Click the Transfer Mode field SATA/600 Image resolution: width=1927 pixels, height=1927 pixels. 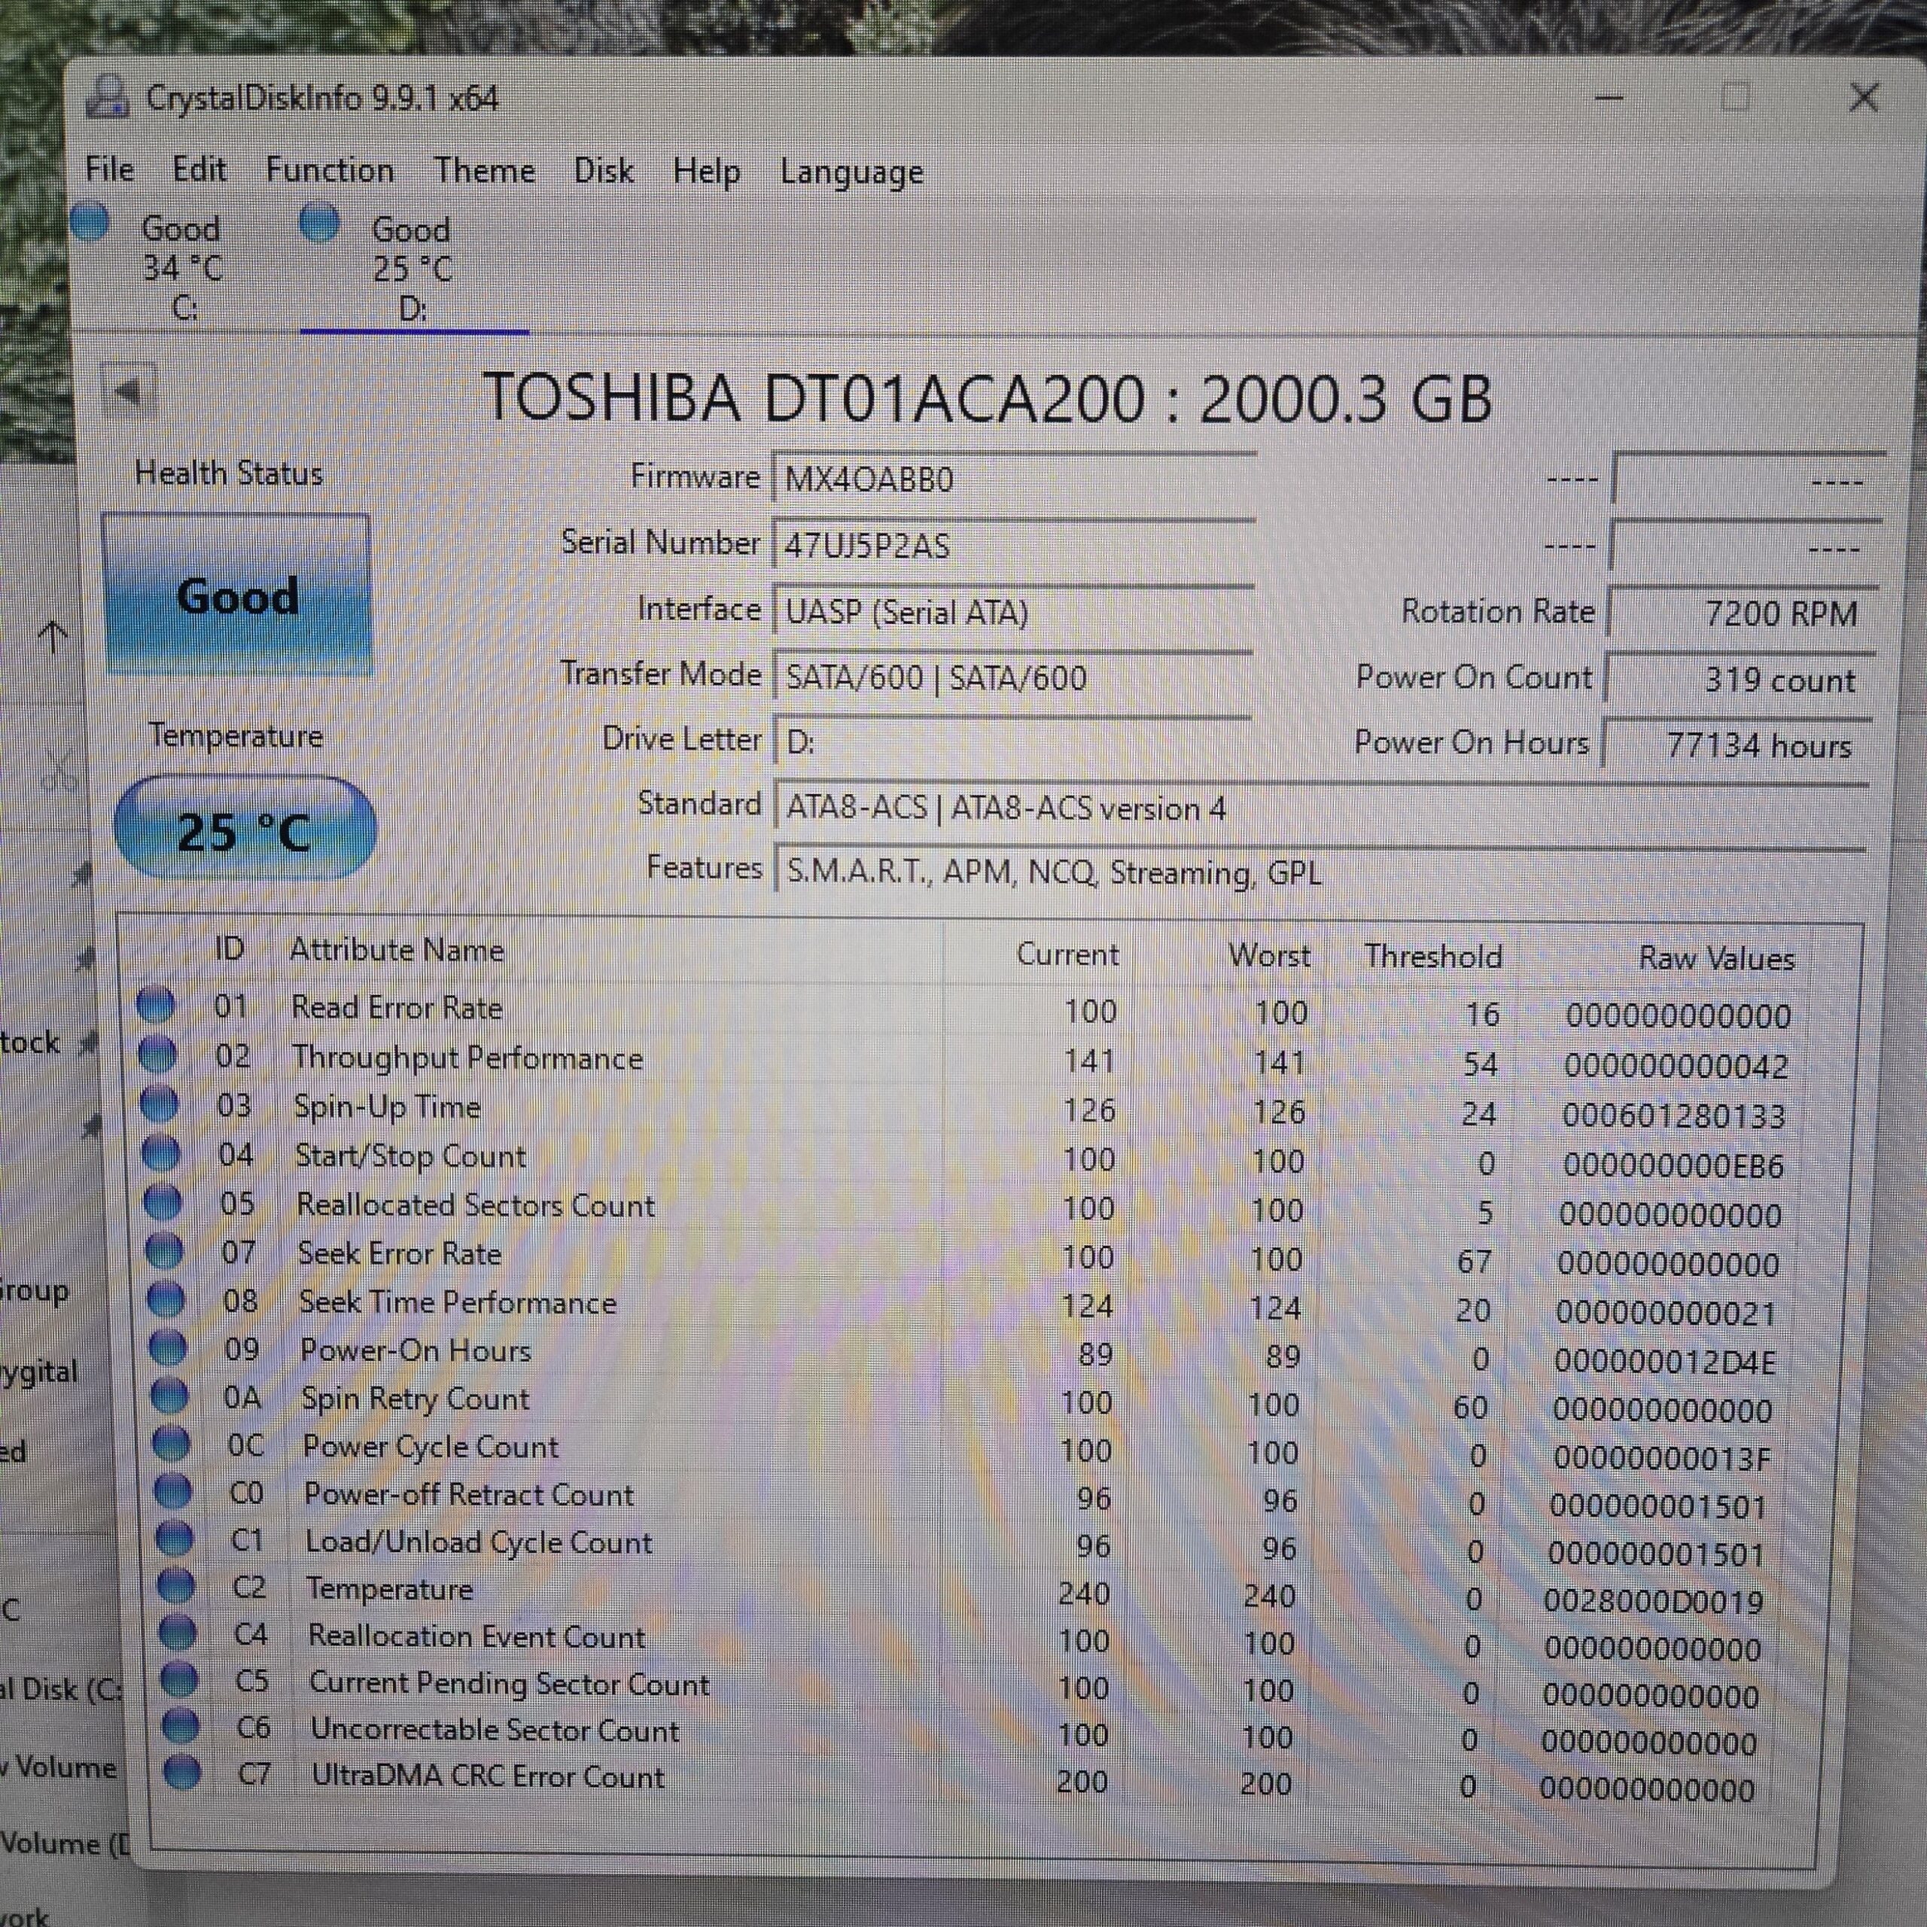pyautogui.click(x=1015, y=677)
